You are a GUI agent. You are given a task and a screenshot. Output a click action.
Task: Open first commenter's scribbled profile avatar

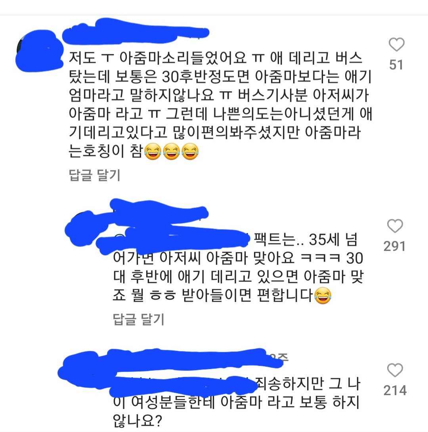point(39,51)
